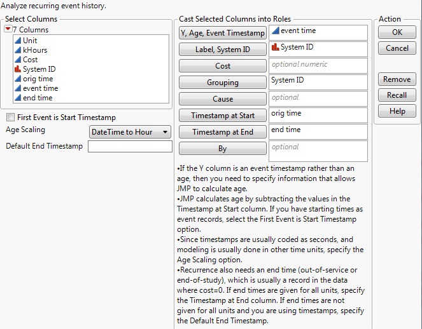Click the Recall button
Image resolution: width=422 pixels, height=329 pixels.
(x=397, y=95)
